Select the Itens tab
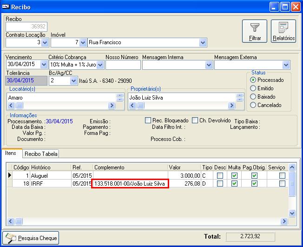Image resolution: width=303 pixels, height=247 pixels. [x=11, y=153]
